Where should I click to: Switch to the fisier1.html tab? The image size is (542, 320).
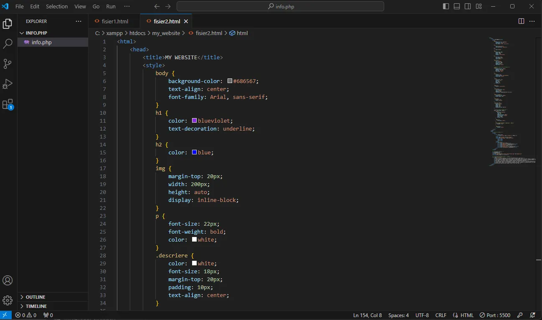(x=114, y=21)
